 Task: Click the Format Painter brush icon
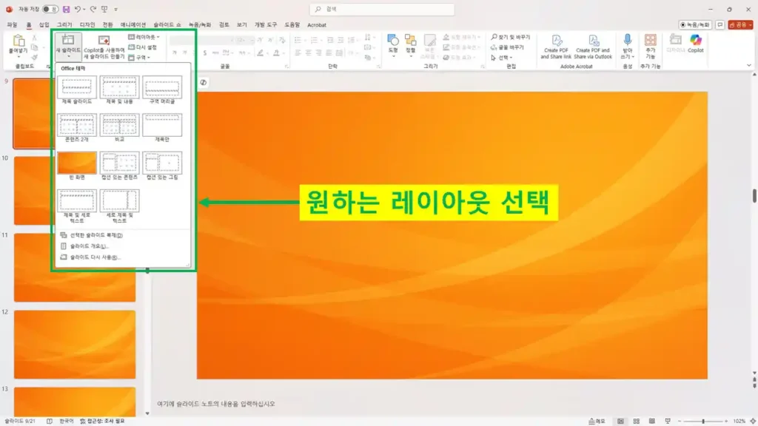[34, 58]
